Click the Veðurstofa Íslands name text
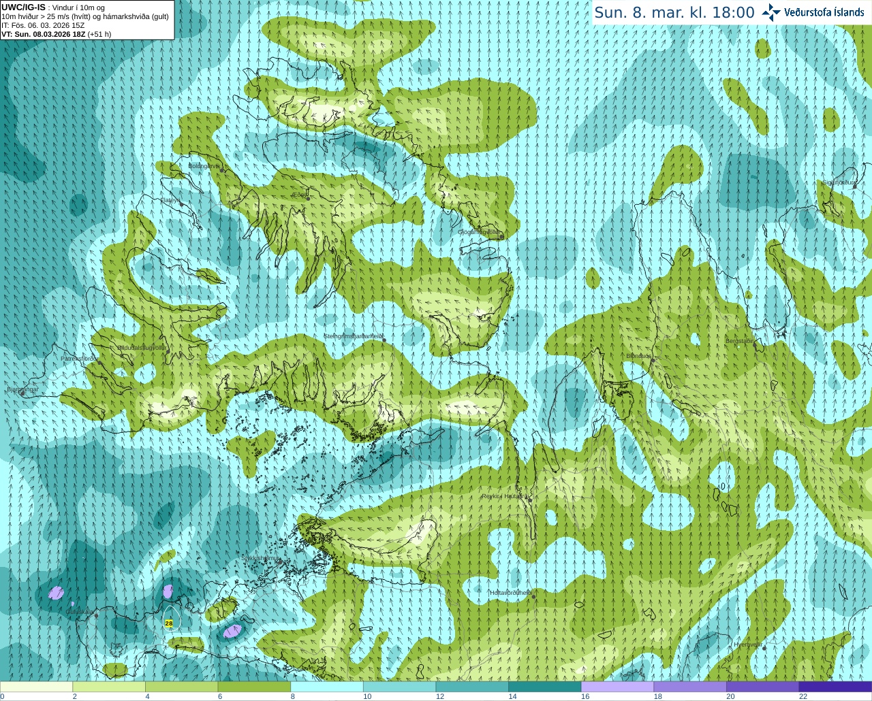 click(824, 12)
